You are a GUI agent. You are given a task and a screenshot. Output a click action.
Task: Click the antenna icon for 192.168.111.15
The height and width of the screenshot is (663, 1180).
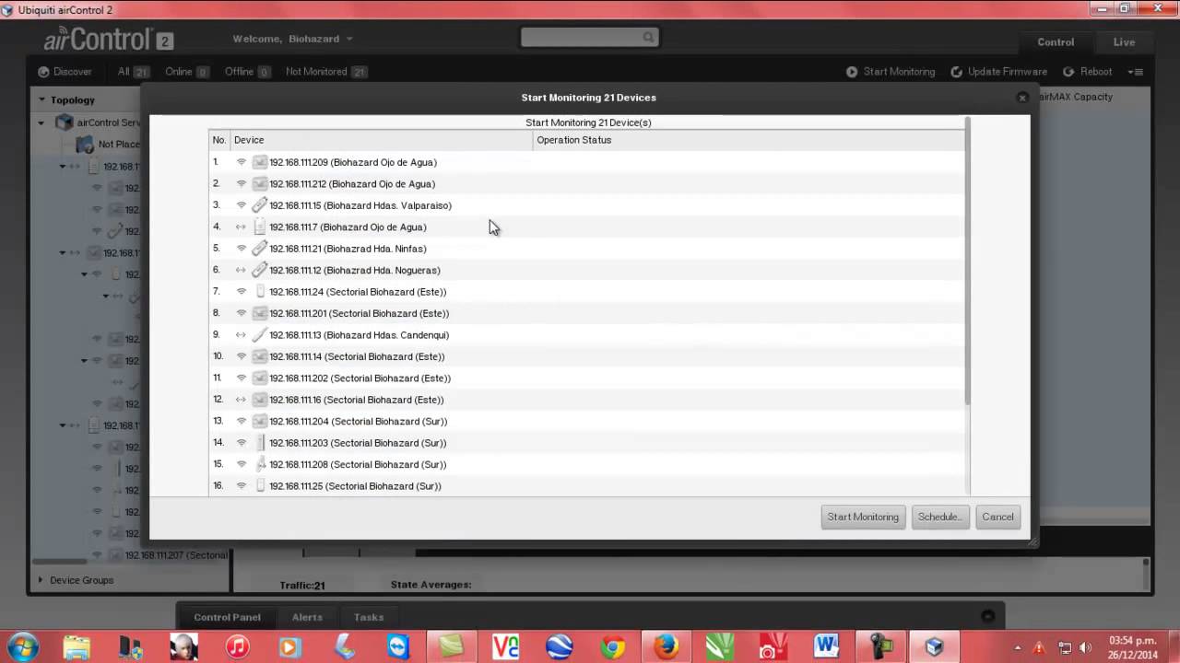[x=260, y=205]
